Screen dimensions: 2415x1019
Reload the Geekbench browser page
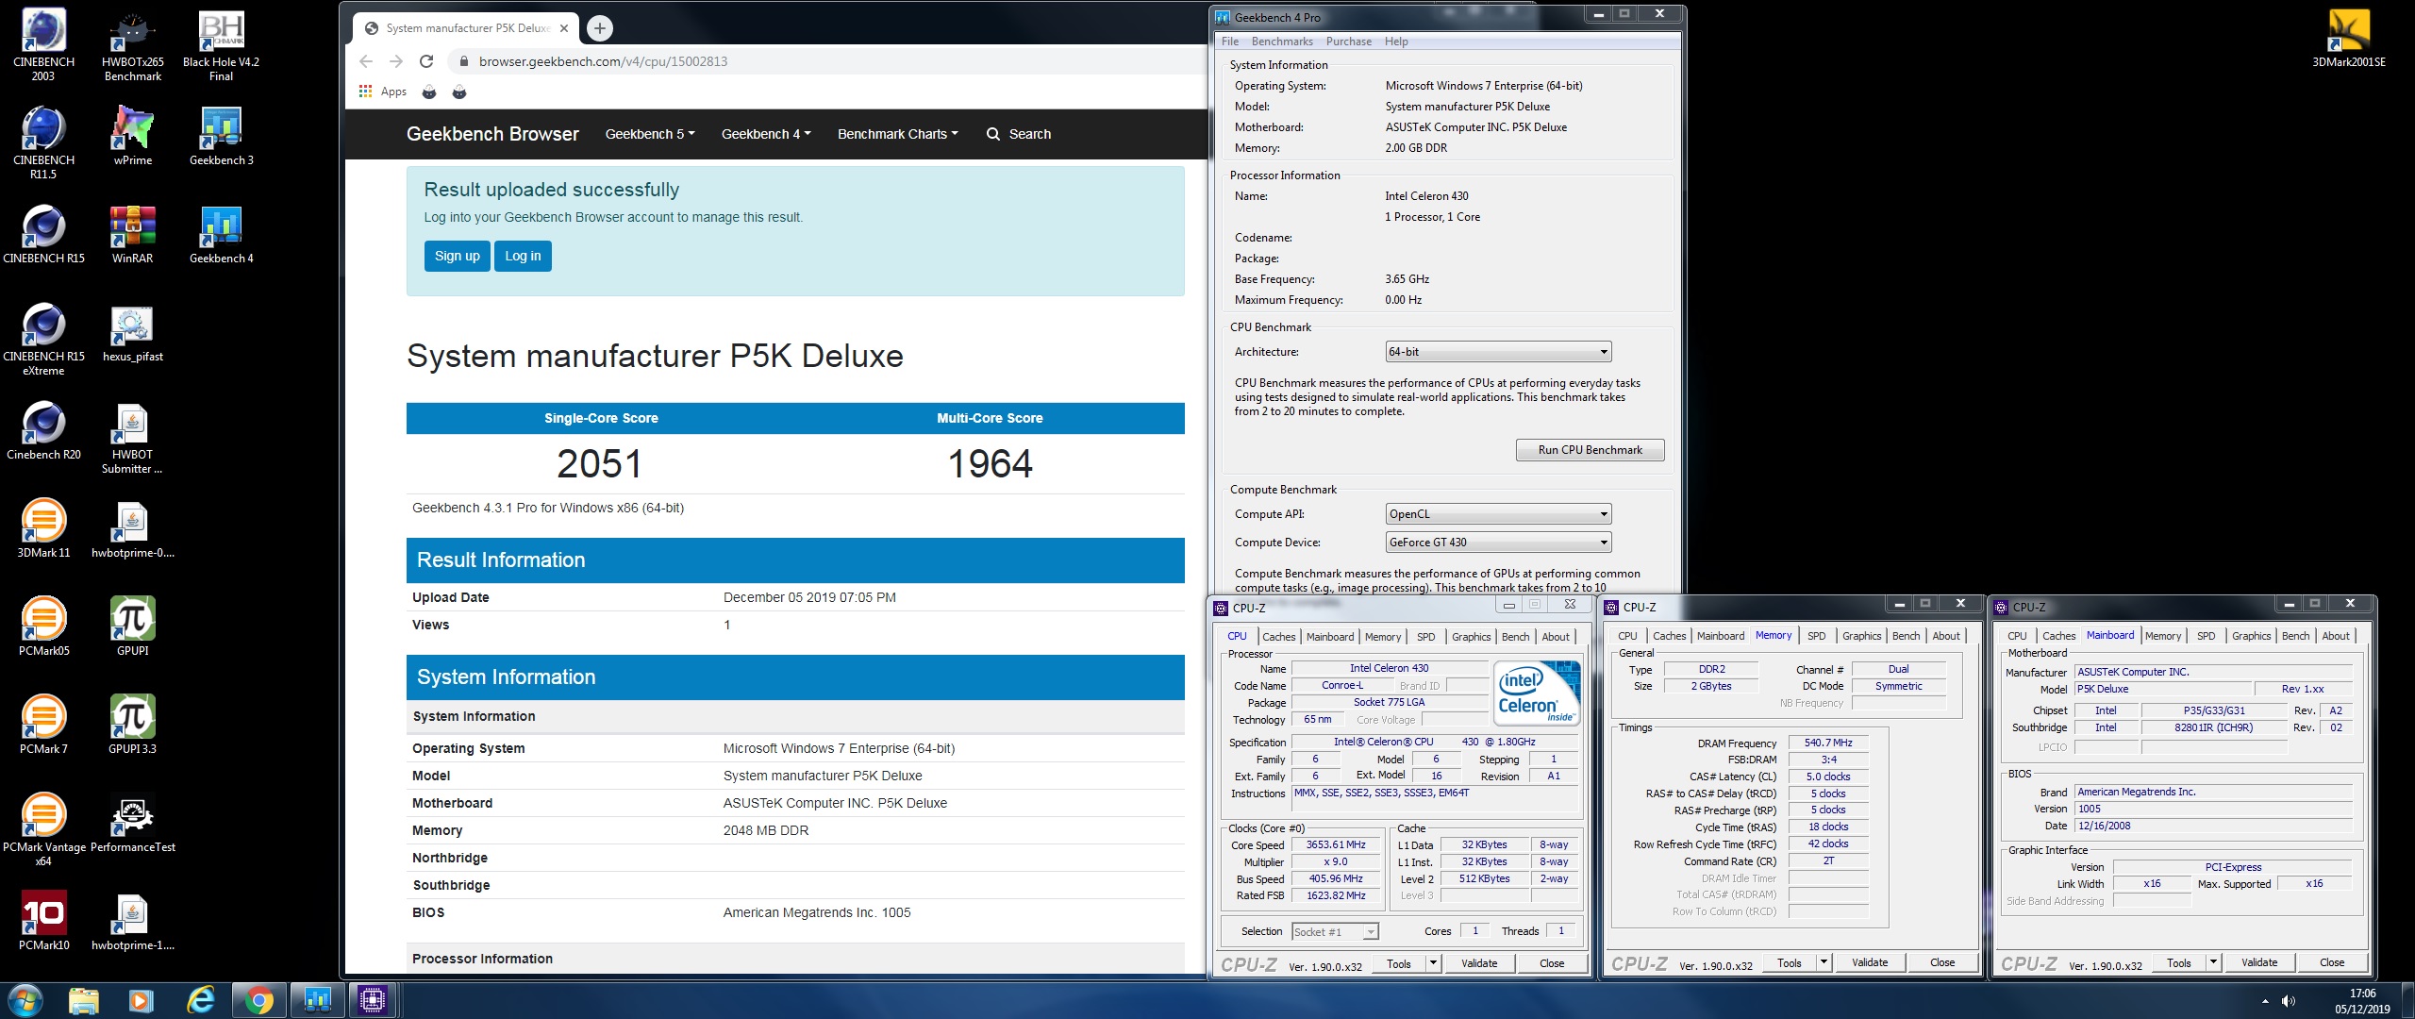click(x=426, y=61)
